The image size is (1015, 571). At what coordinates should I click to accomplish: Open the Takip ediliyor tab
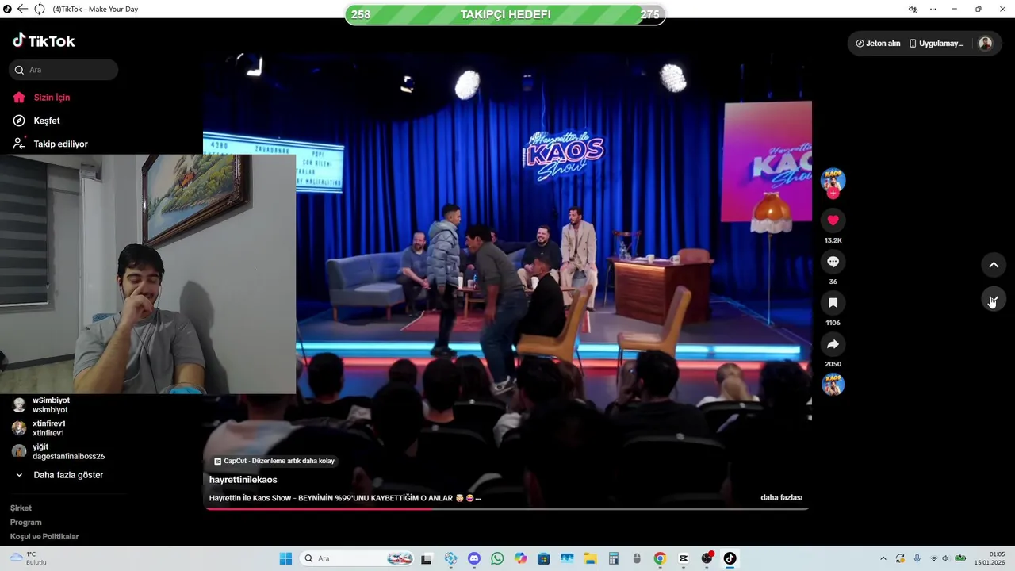point(50,144)
